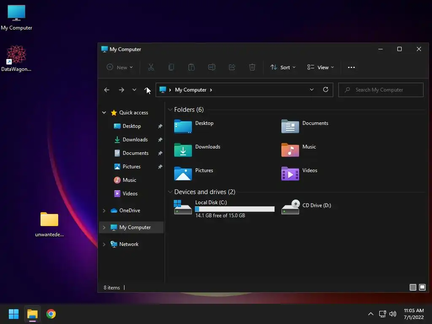Unpin Pictures via its pin icon
This screenshot has width=432, height=324.
point(160,167)
